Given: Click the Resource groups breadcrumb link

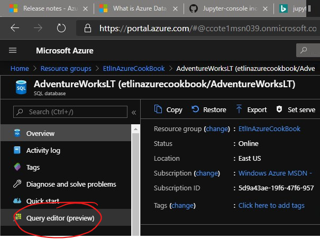Looking at the screenshot, I should click(x=66, y=68).
